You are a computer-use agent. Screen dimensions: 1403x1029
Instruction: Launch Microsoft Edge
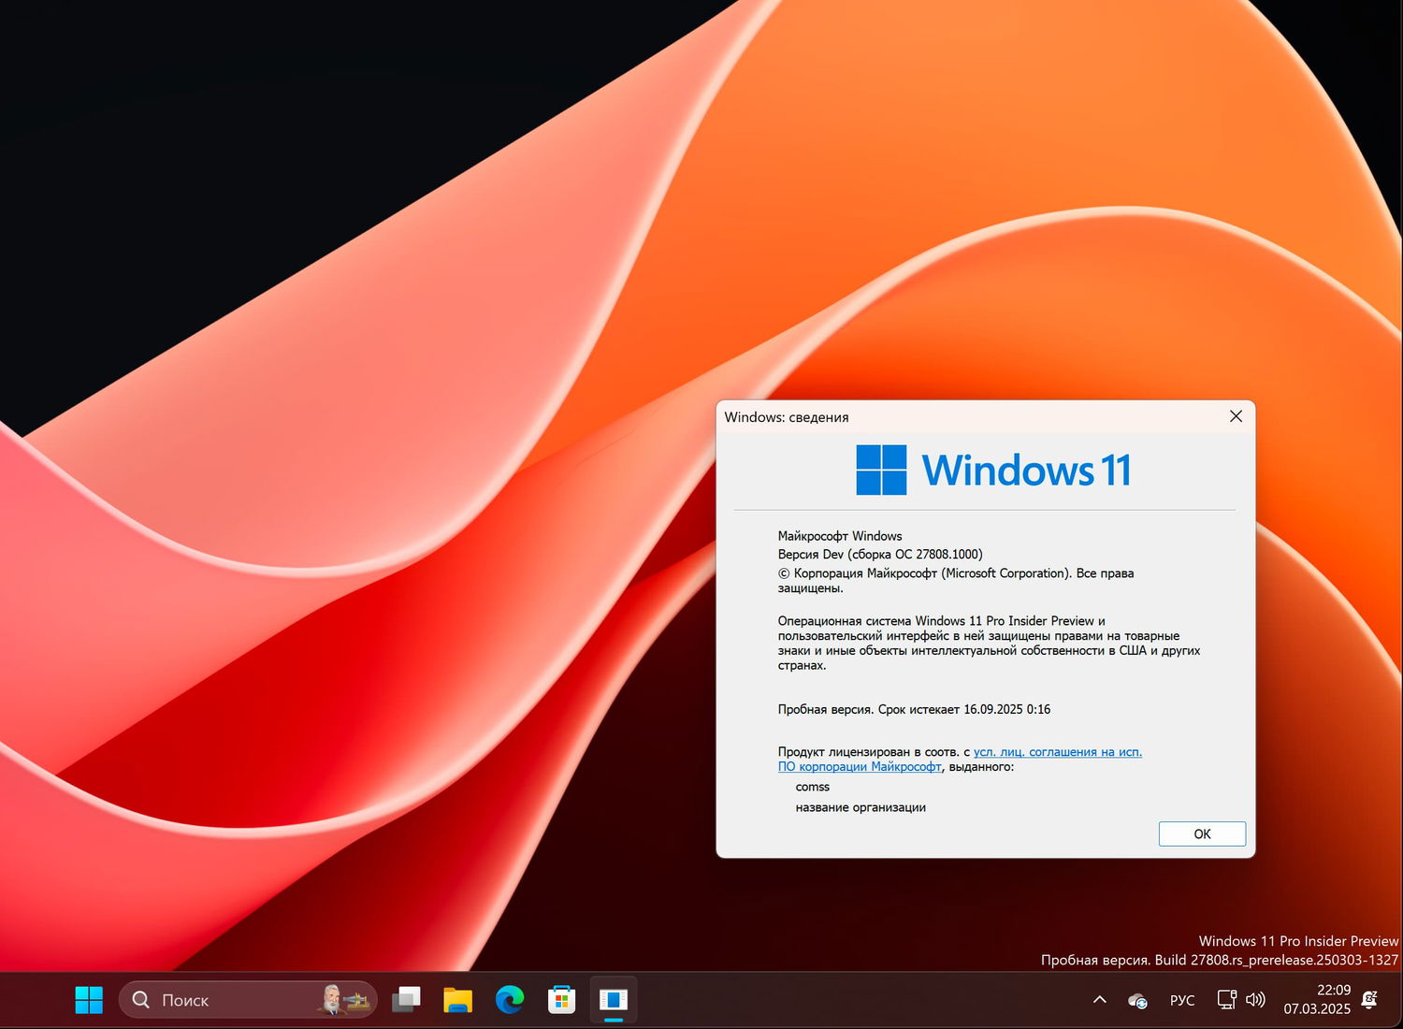[x=509, y=1000]
